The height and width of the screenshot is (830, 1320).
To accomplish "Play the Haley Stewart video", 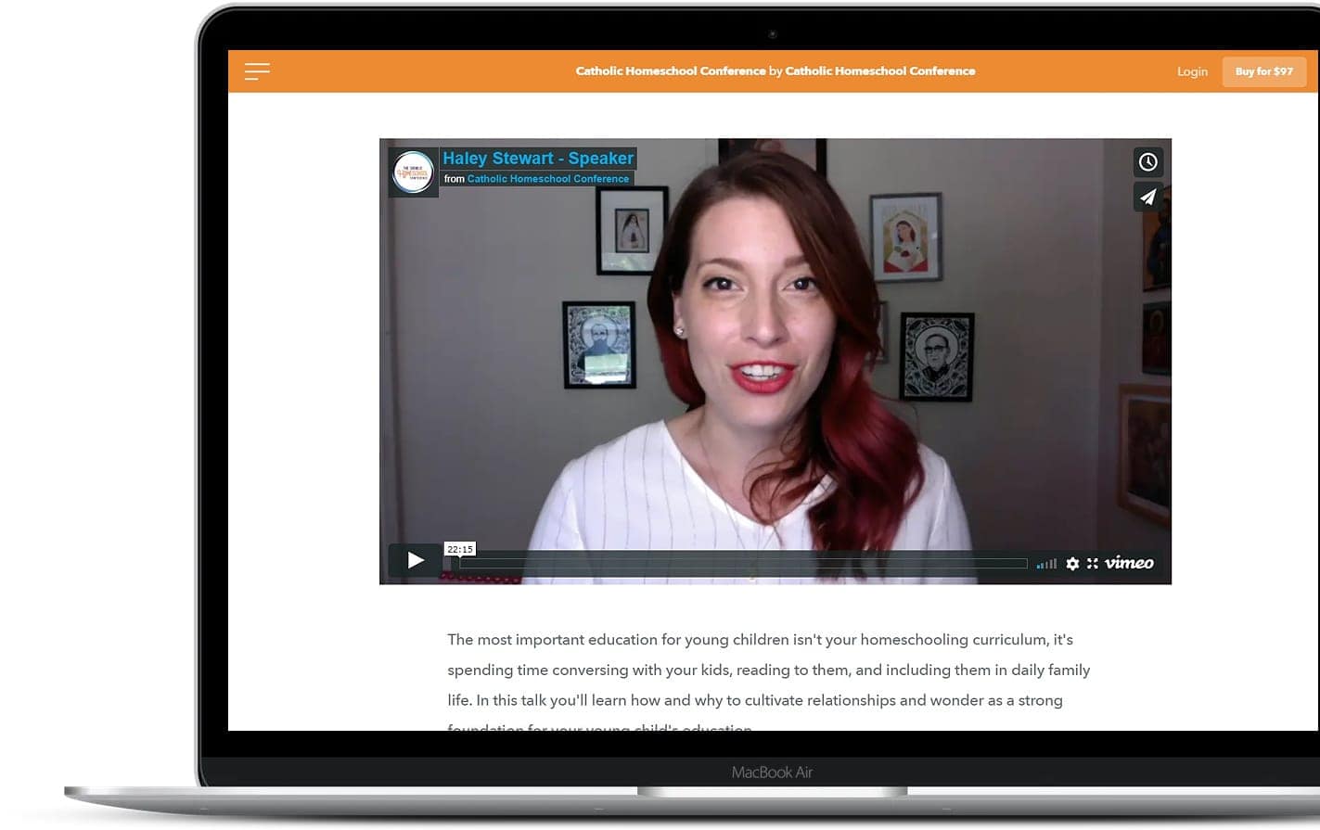I will click(x=416, y=560).
